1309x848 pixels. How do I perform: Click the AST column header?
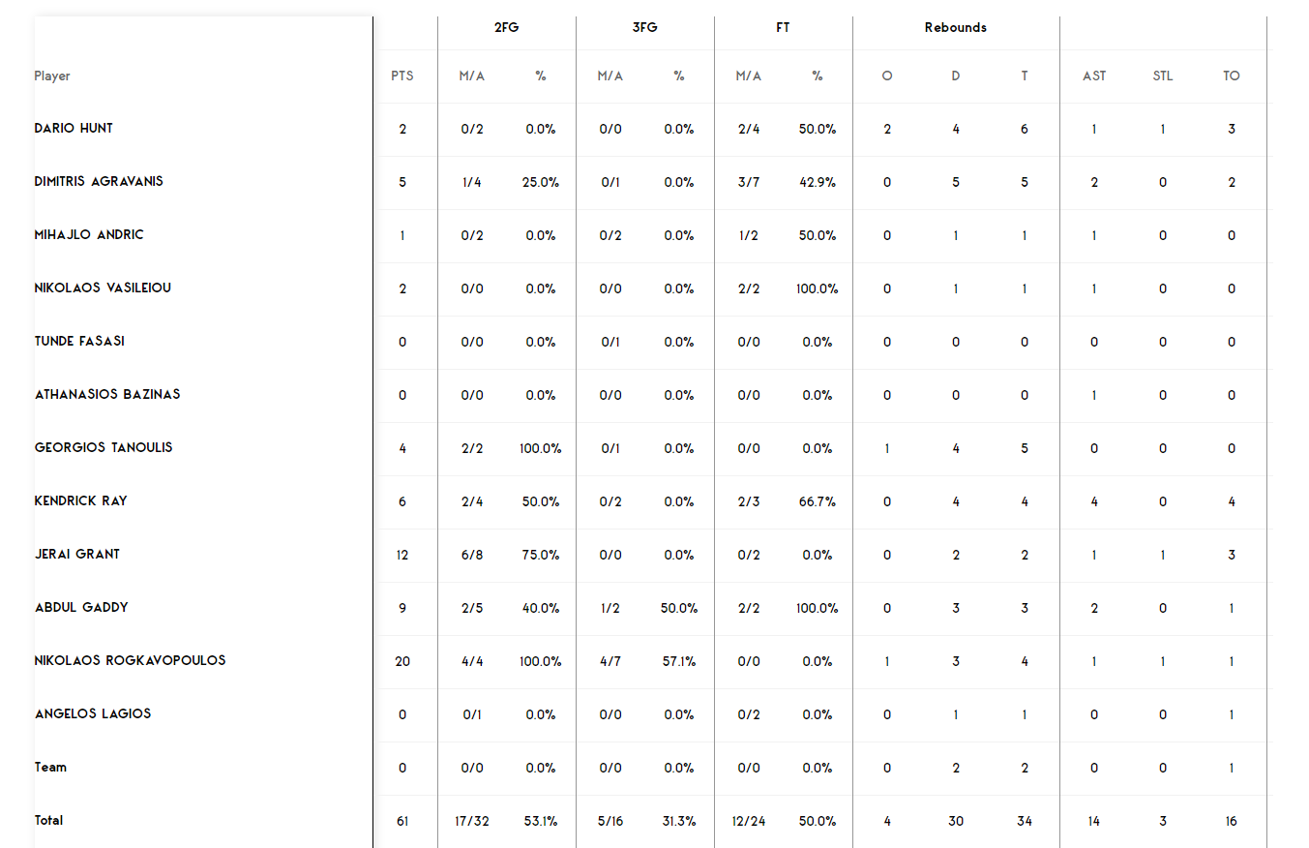pos(1094,76)
